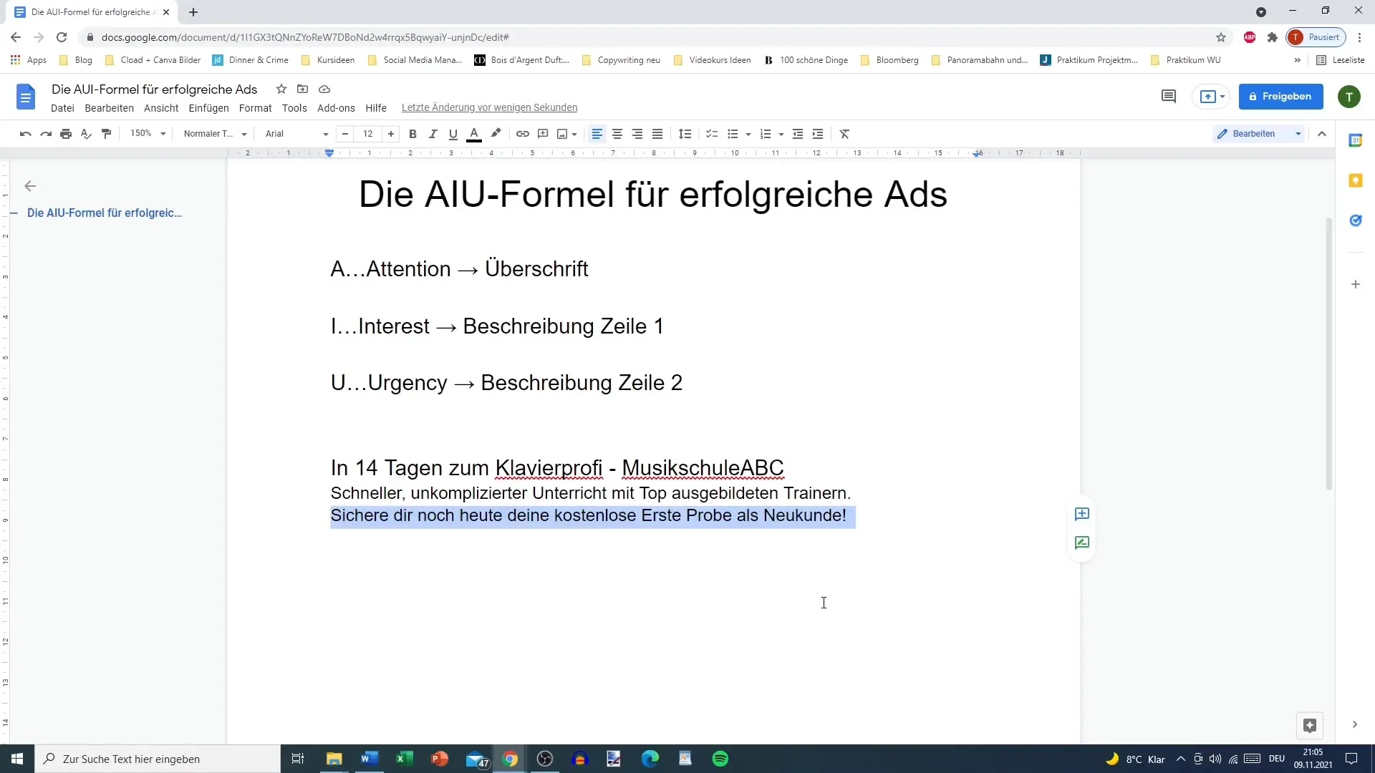Click the insert image icon
This screenshot has width=1375, height=773.
pos(563,133)
